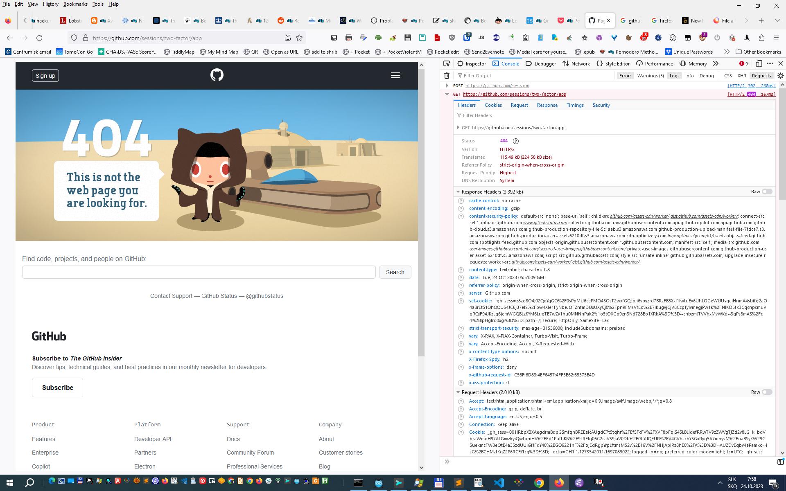Collapse the Response Headers section
Image resolution: width=786 pixels, height=491 pixels.
click(458, 191)
